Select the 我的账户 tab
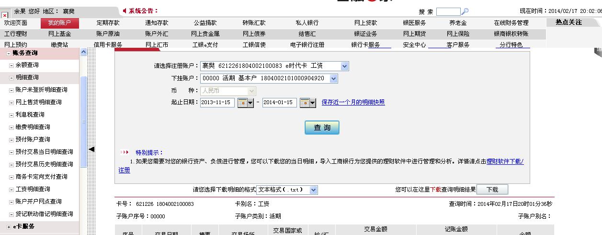The image size is (602, 235). coord(59,23)
